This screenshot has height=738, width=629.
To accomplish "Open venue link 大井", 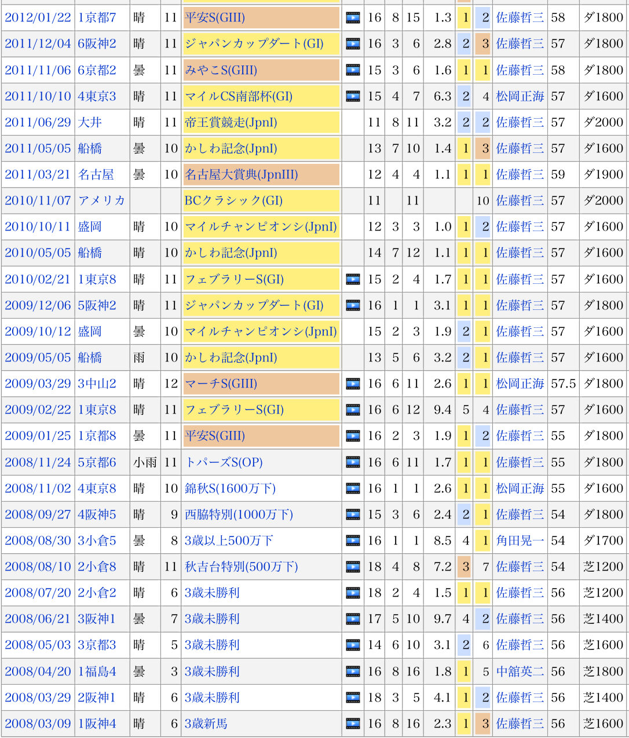I will pos(90,122).
